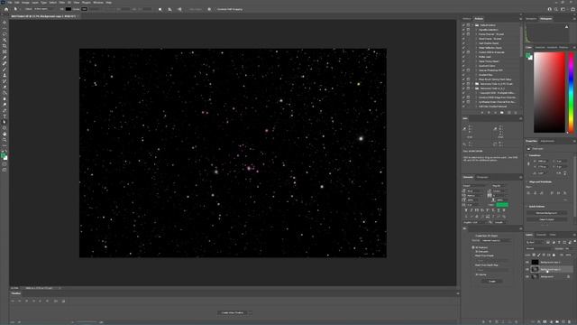577x325 pixels.
Task: Toggle the checkmark for the Default Actions set
Action: tap(463, 25)
